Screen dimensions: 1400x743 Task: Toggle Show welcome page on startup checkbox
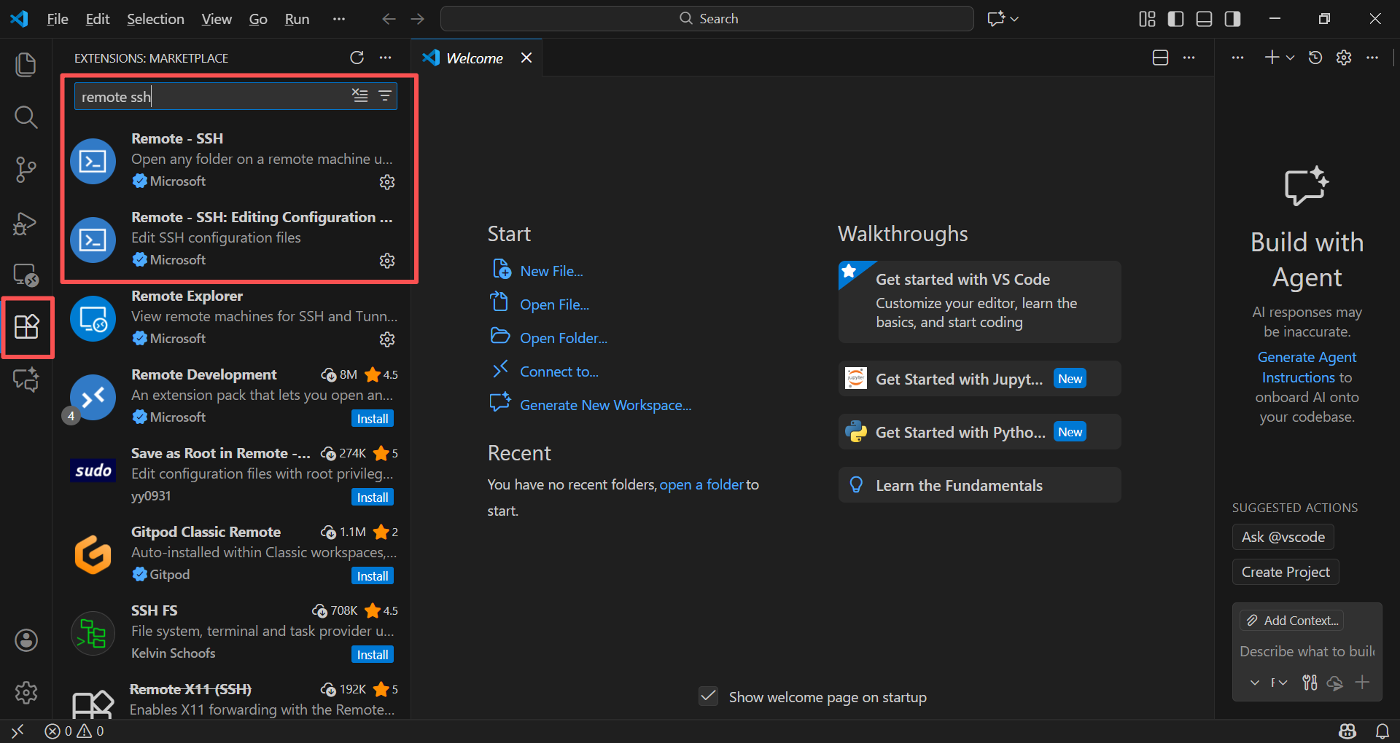709,696
